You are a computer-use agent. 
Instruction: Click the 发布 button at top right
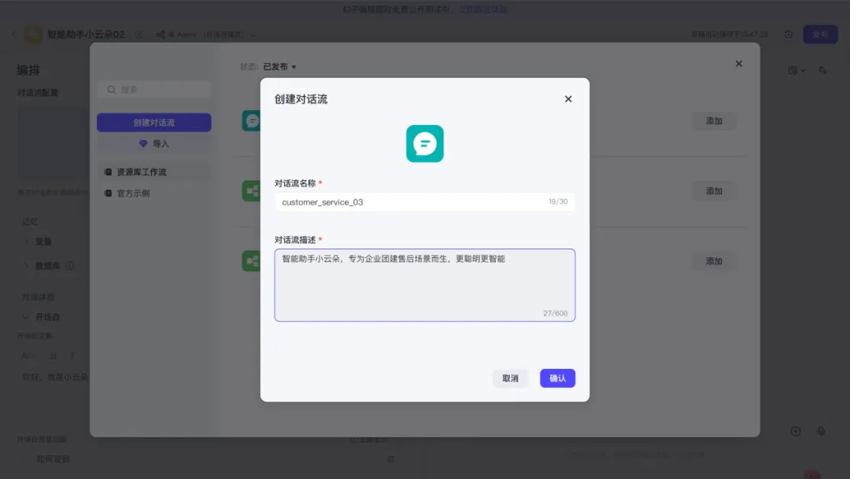point(820,34)
